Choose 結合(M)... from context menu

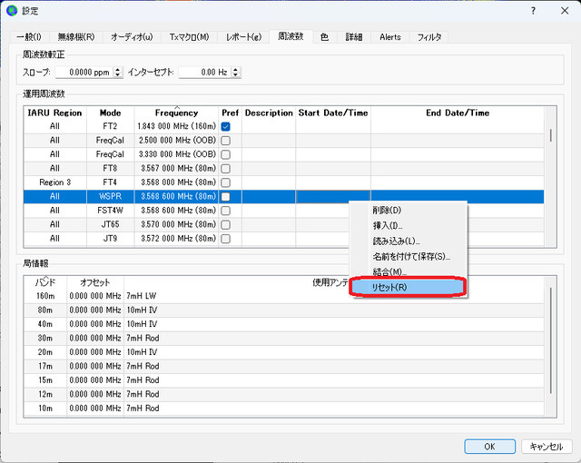408,271
